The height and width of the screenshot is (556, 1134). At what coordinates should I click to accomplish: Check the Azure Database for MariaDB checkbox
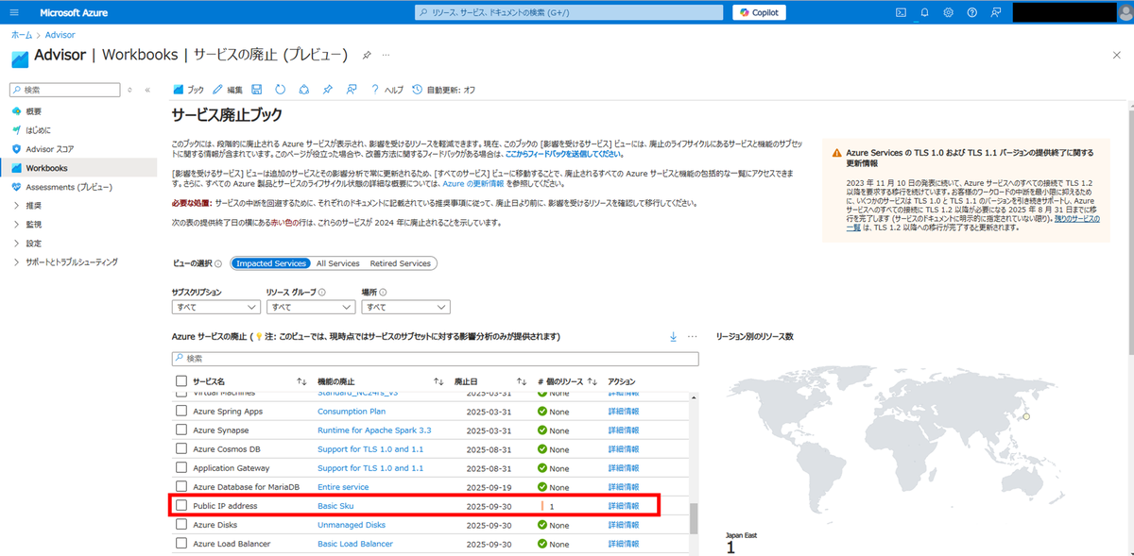(x=181, y=487)
